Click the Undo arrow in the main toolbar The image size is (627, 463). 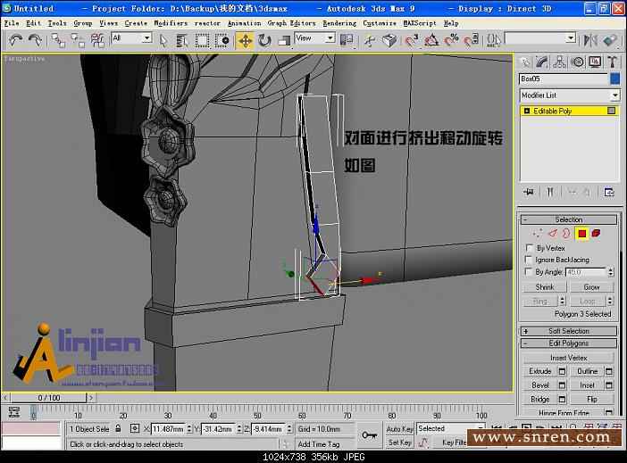15,40
